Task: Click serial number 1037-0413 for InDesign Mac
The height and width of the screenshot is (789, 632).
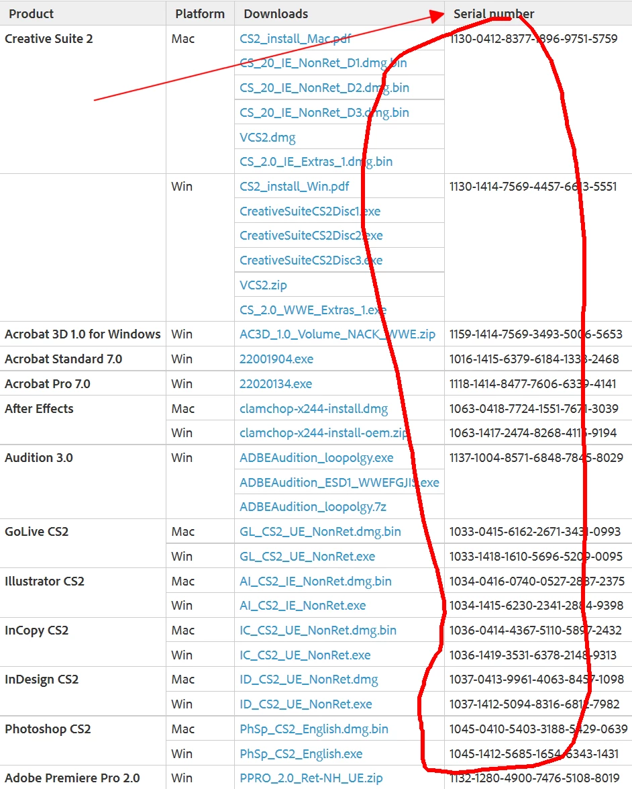Action: point(537,680)
